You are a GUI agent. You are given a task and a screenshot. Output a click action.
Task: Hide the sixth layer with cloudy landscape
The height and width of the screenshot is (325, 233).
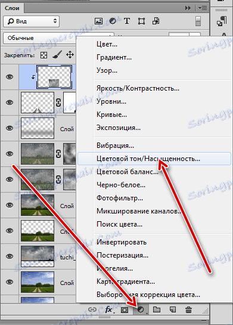click(10, 205)
